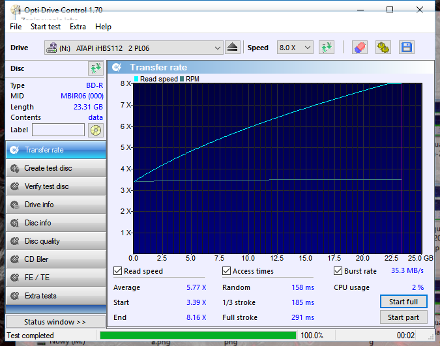Screen dimensions: 440x346
Task: Open Extra tests
Action: 56,296
